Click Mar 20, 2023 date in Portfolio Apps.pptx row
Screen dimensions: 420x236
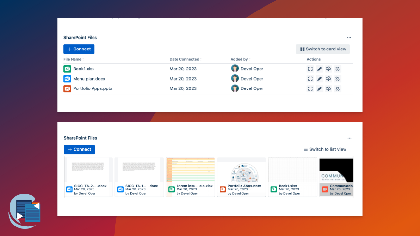click(183, 88)
